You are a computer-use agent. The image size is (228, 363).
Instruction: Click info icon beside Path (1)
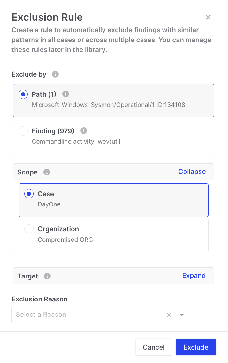pos(65,94)
